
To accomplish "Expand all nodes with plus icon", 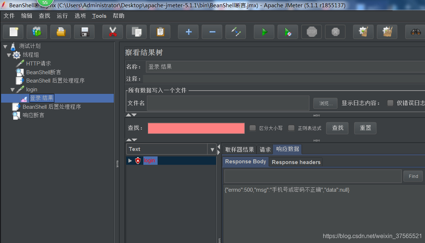I will (188, 32).
